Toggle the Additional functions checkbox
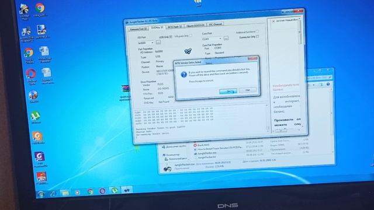 coord(257,32)
